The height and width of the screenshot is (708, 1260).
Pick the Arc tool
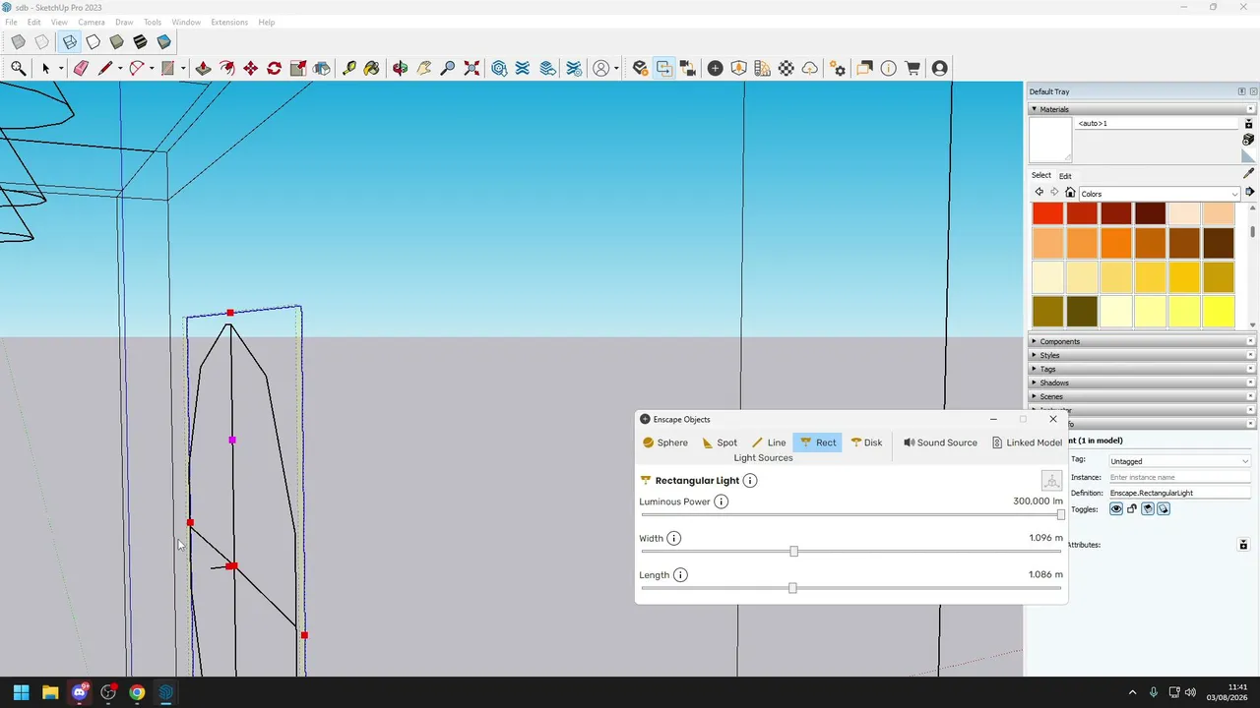(137, 68)
